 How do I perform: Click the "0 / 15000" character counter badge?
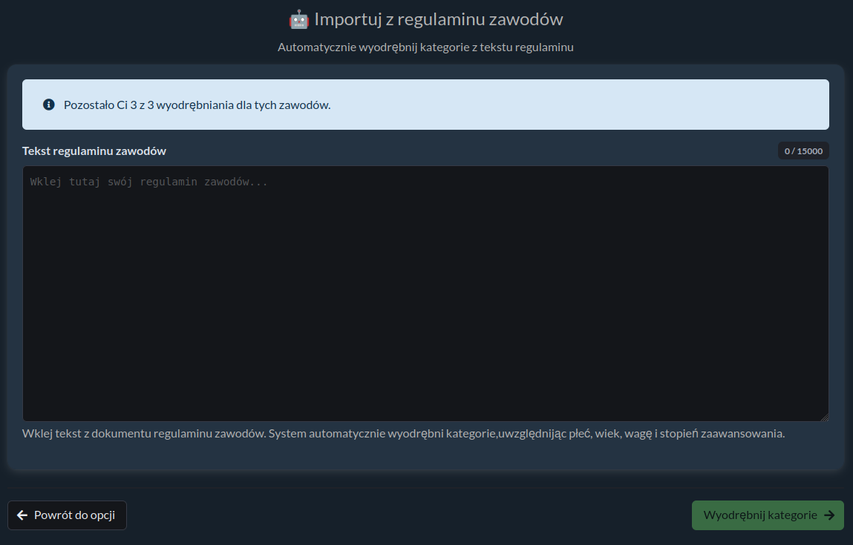pyautogui.click(x=803, y=151)
